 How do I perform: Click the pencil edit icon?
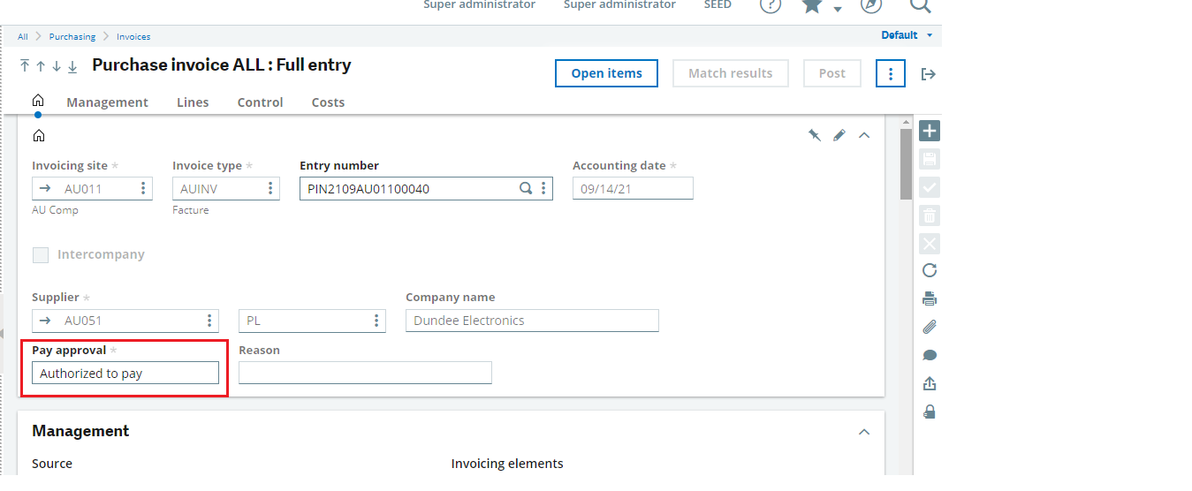click(x=839, y=135)
